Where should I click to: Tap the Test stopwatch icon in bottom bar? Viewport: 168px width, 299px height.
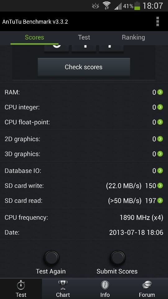[21, 285]
